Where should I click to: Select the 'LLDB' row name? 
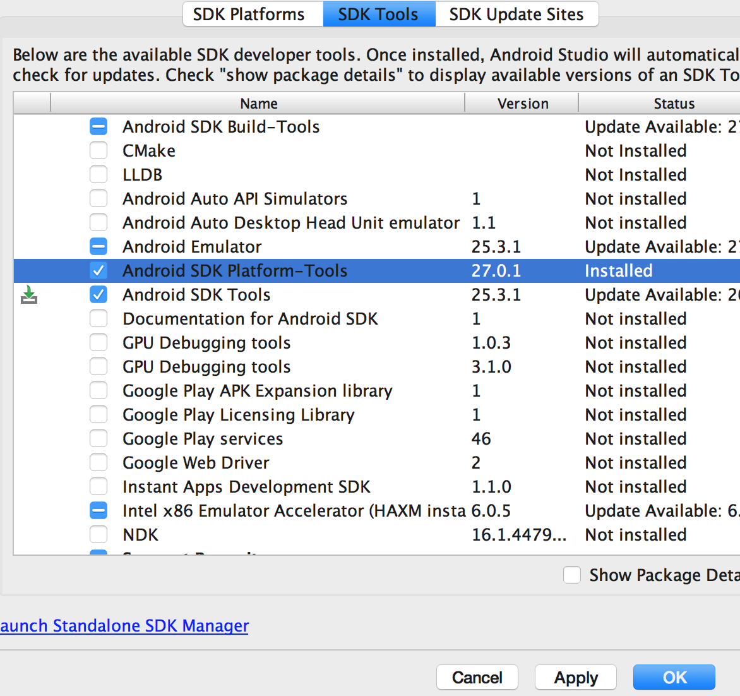tap(143, 175)
